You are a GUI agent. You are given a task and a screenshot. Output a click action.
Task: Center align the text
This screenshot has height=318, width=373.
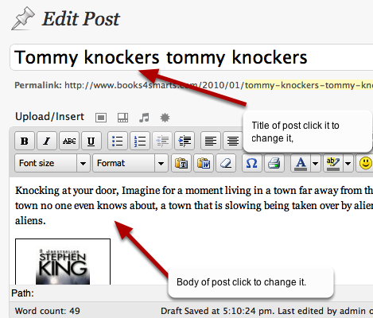(x=233, y=141)
